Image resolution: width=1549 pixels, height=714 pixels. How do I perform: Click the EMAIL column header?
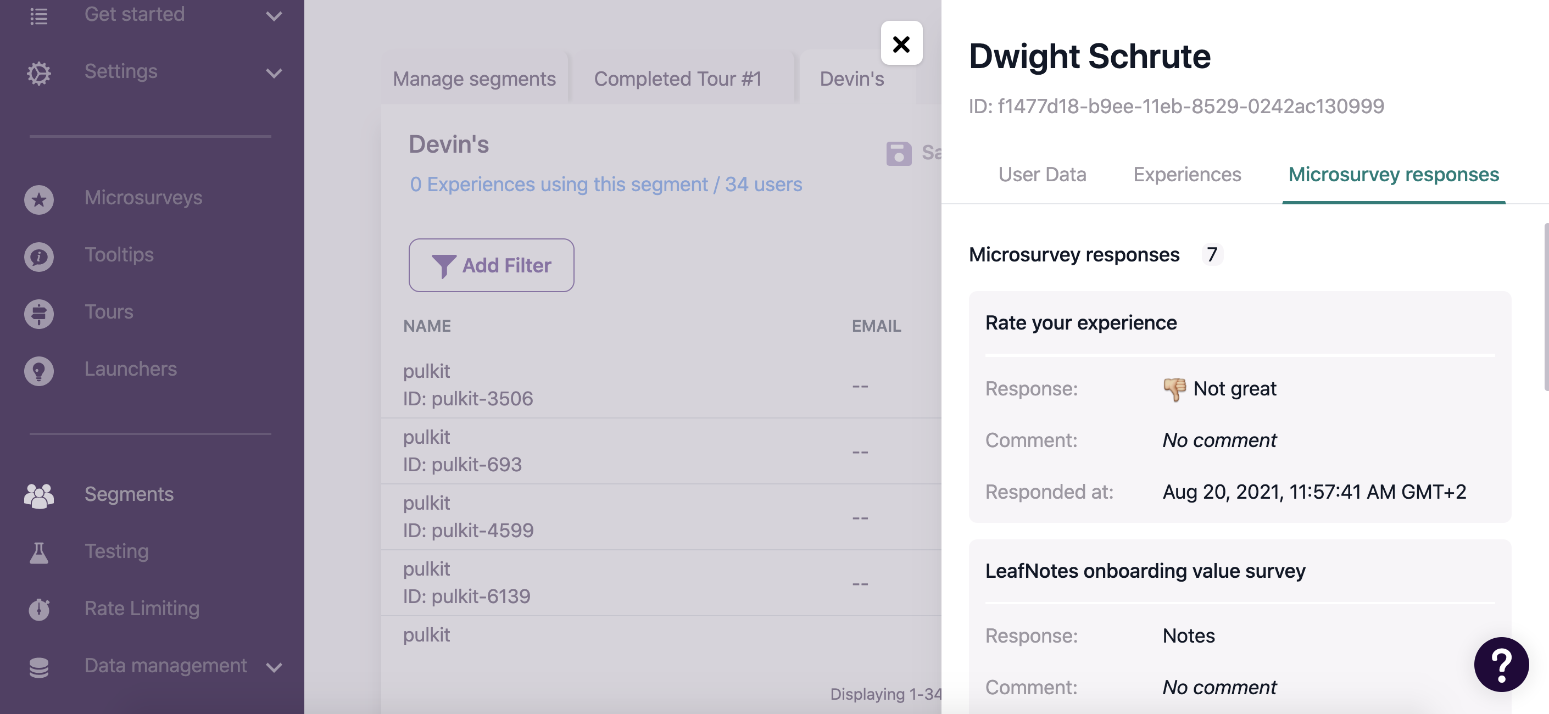(x=876, y=326)
